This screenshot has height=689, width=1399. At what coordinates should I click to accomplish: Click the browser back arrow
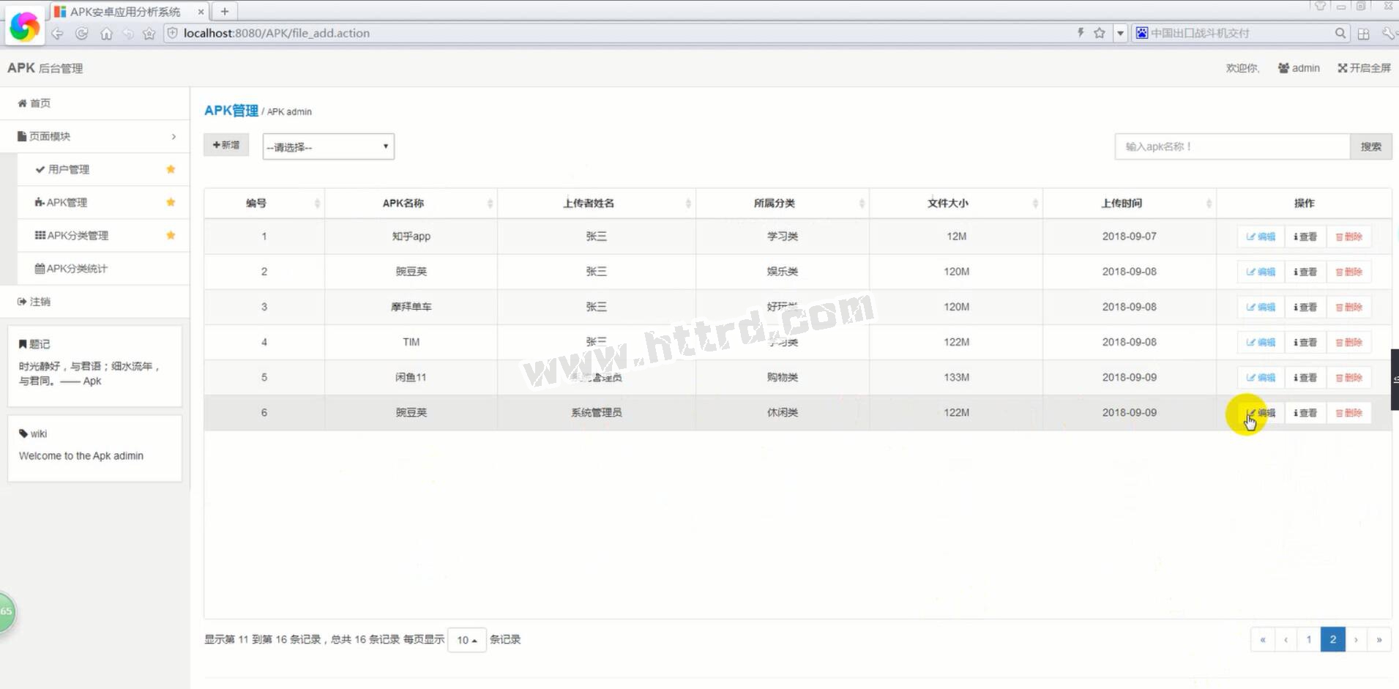pyautogui.click(x=58, y=34)
